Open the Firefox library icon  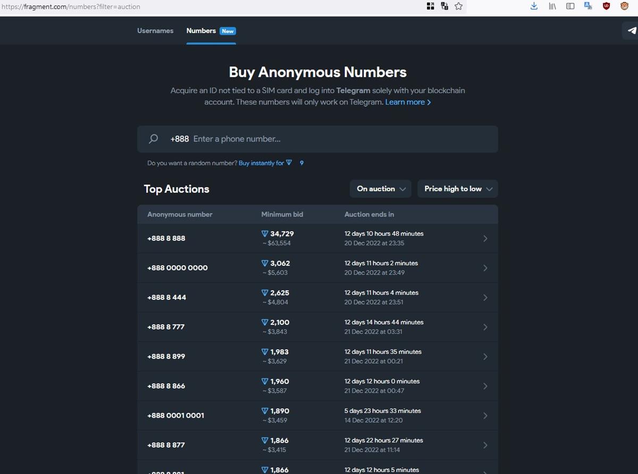552,6
